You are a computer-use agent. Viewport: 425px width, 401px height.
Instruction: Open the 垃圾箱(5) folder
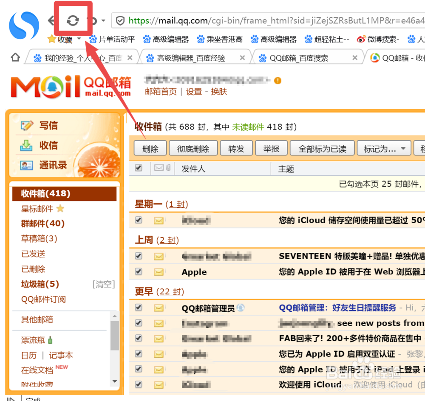pos(40,284)
